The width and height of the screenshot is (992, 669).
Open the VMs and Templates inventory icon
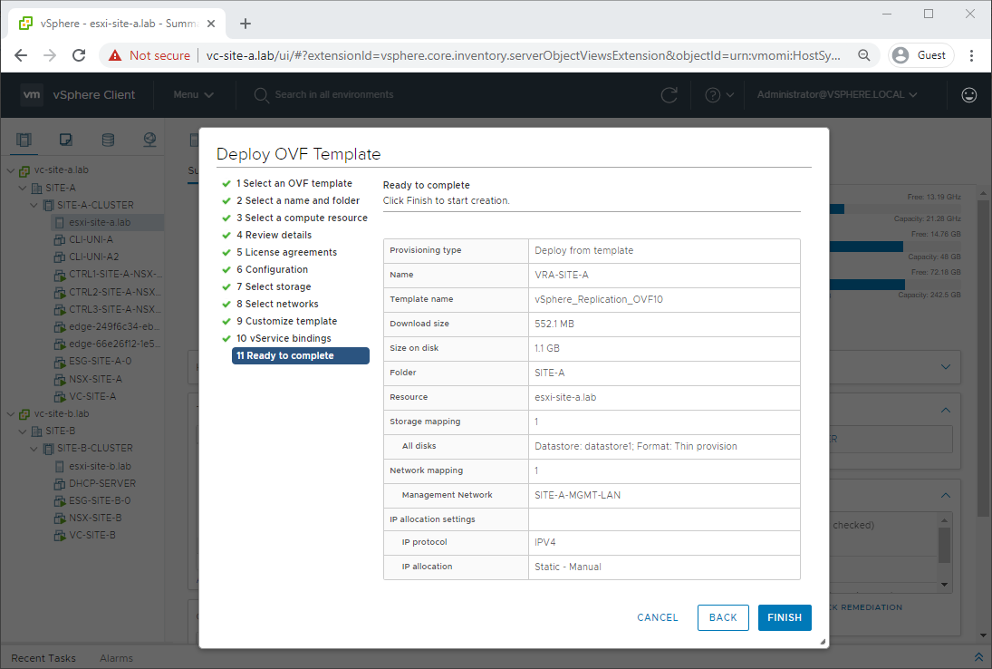tap(66, 140)
